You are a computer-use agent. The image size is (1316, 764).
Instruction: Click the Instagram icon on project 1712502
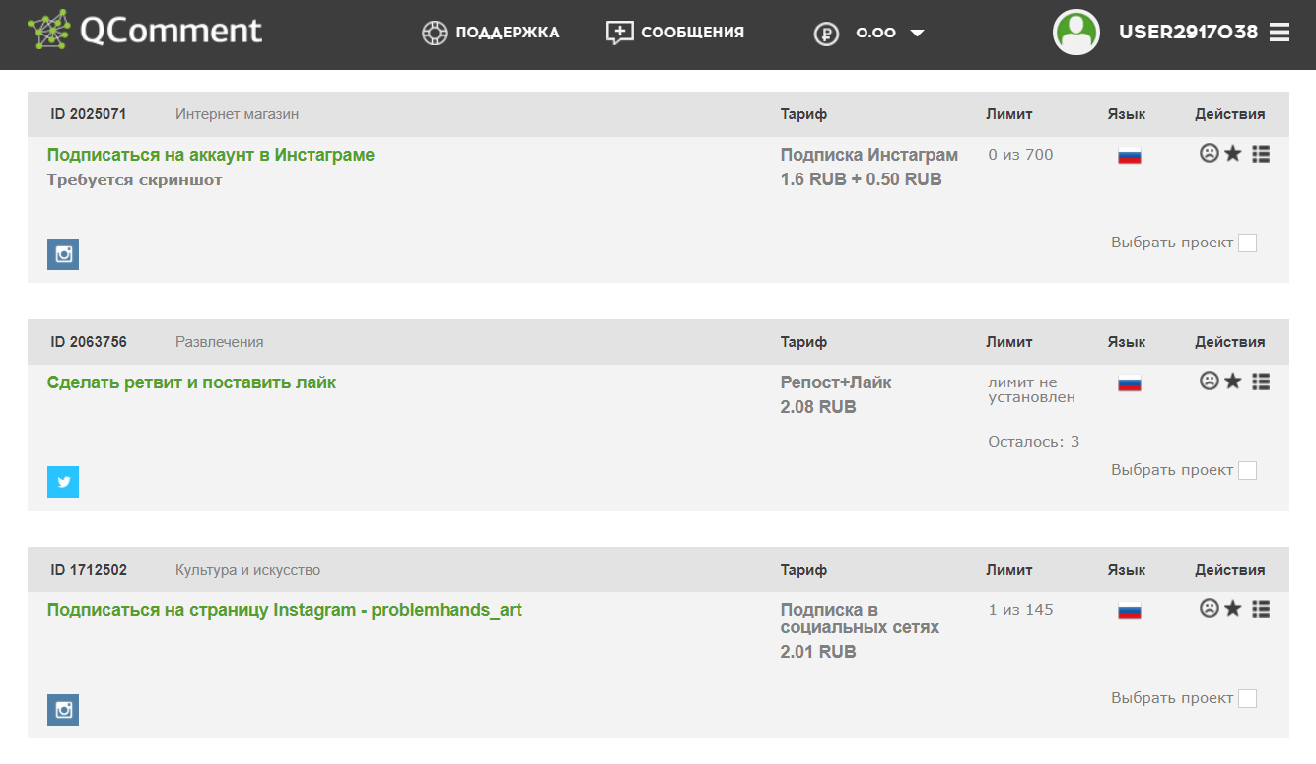tap(63, 710)
